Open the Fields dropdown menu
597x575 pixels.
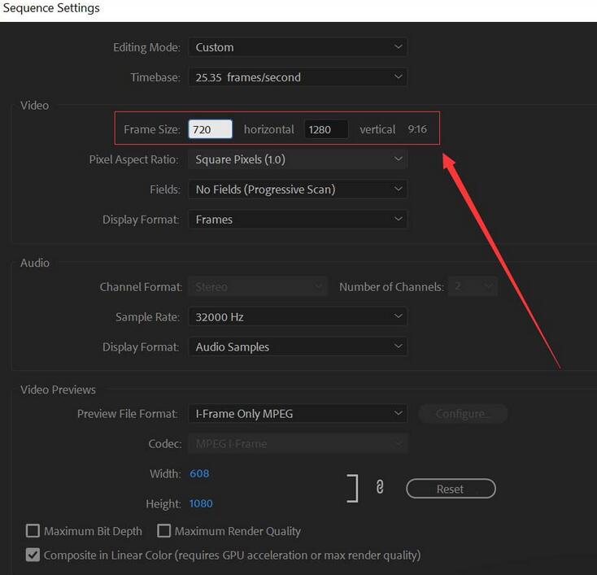click(x=297, y=189)
